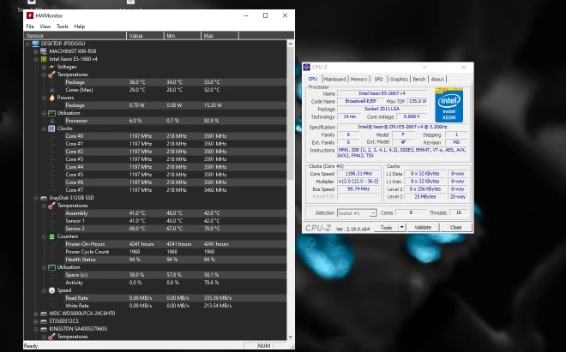Screen dimensions: 566x352
Task: Click the CPU-Z title bar icon
Action: (307, 67)
